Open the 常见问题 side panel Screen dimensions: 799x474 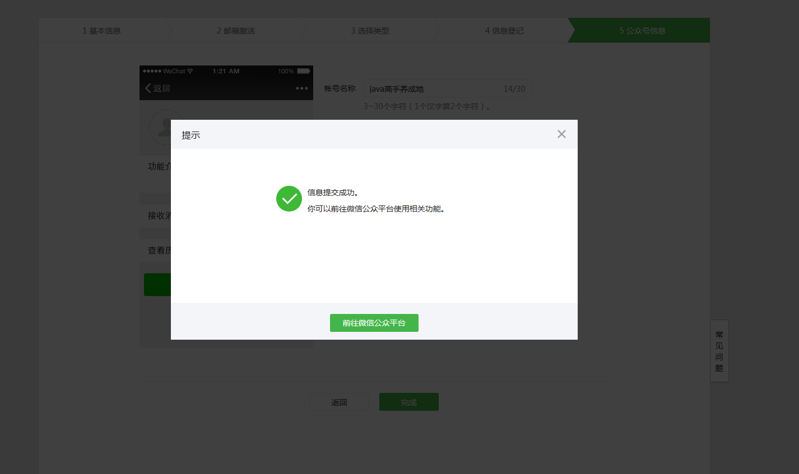(x=719, y=351)
